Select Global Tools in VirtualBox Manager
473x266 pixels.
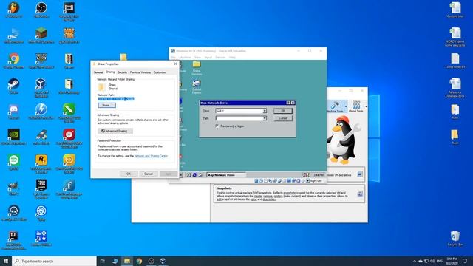point(356,106)
